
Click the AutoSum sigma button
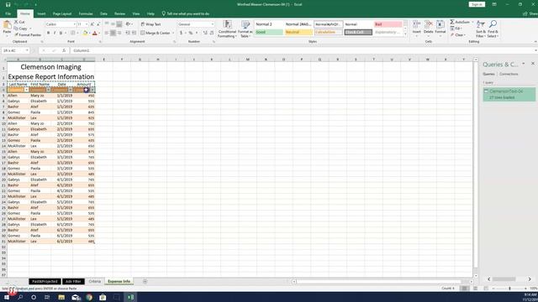(x=460, y=22)
